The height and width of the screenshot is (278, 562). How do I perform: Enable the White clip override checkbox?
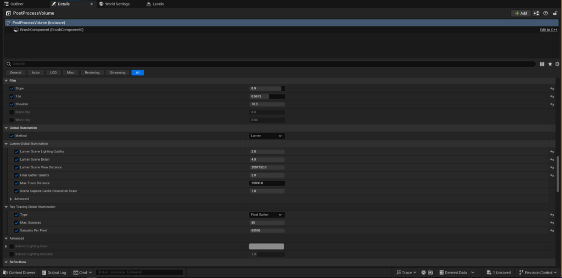(x=12, y=120)
